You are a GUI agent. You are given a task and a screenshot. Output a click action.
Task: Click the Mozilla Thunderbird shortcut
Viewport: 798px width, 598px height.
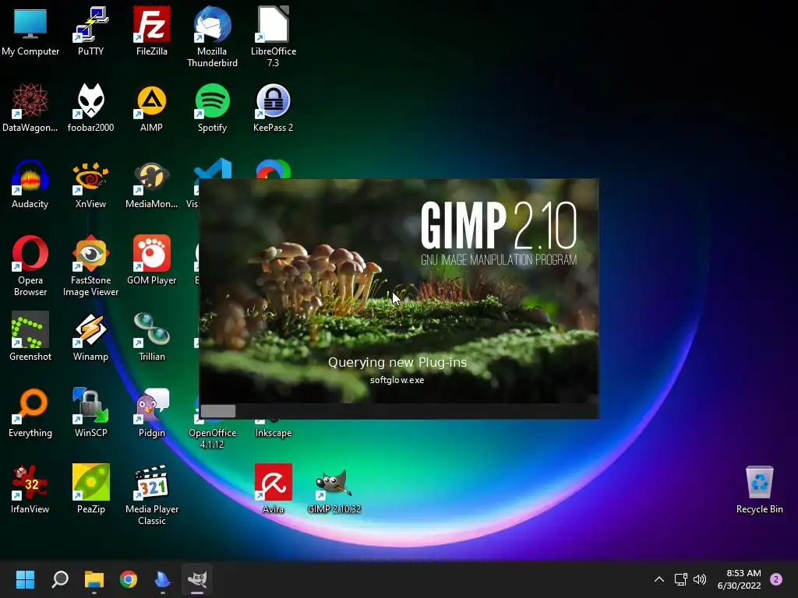212,37
